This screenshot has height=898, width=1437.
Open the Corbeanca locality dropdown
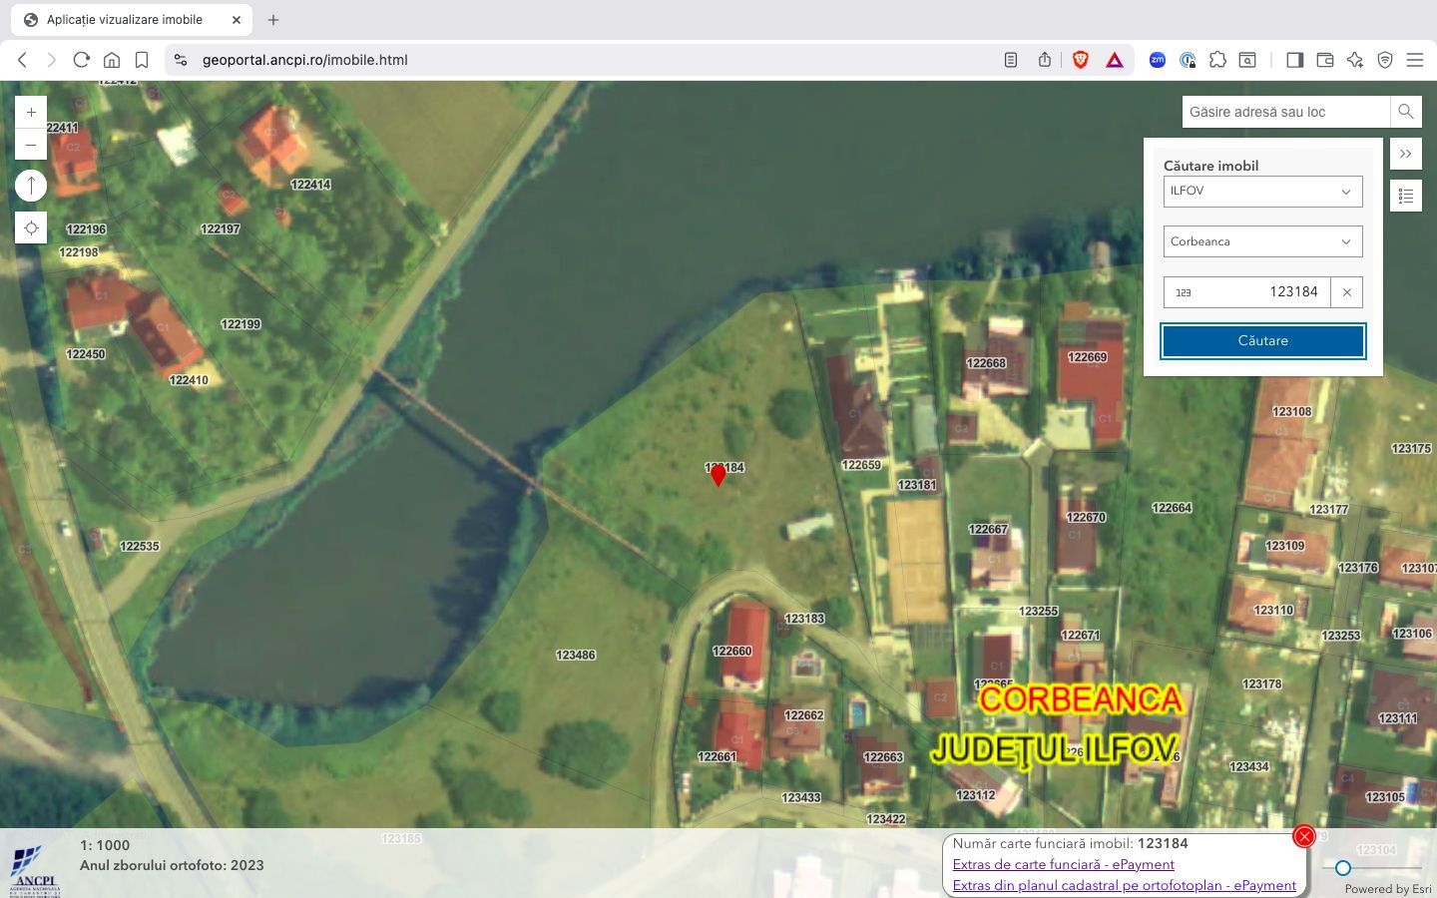click(1262, 240)
